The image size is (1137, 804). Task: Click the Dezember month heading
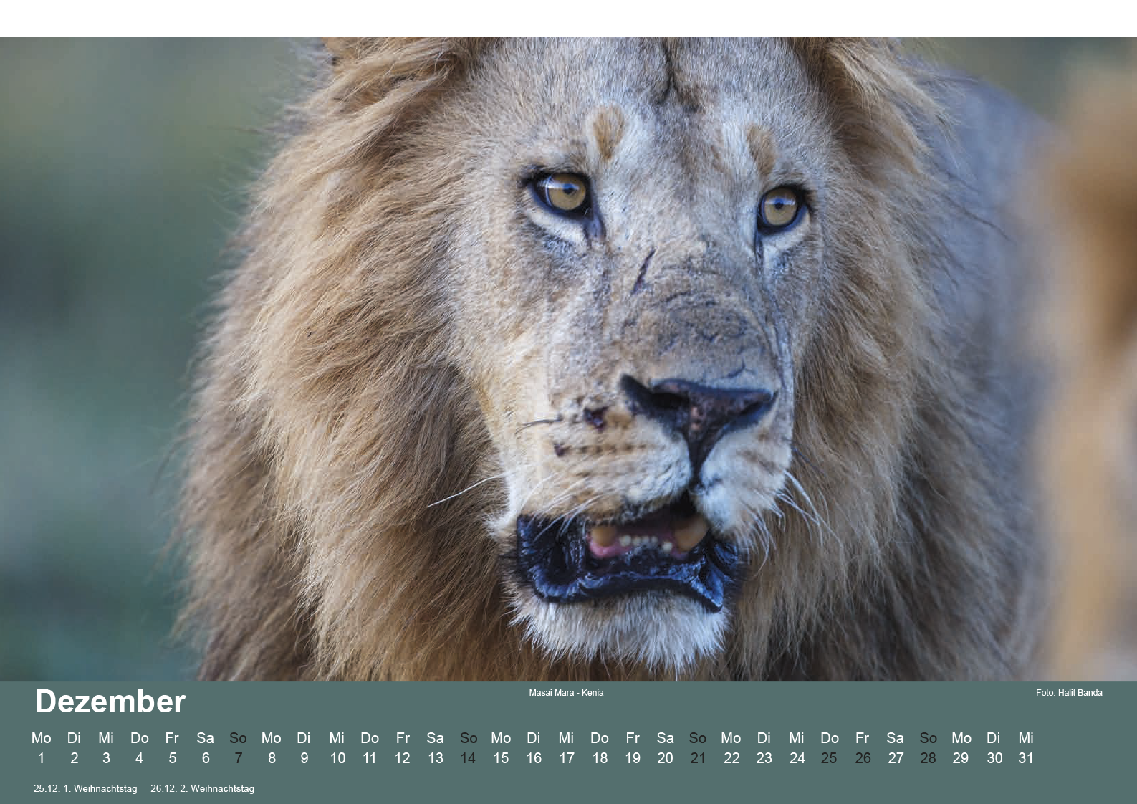click(x=110, y=702)
